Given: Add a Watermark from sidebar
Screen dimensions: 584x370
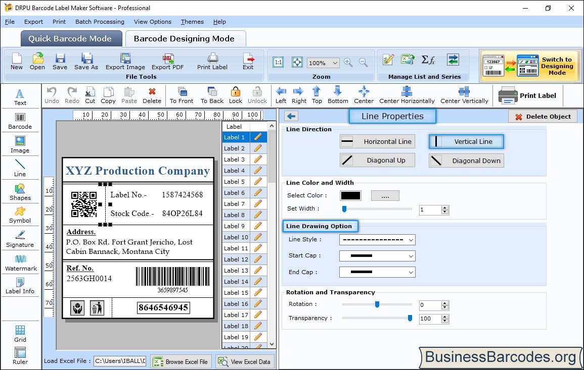Looking at the screenshot, I should click(x=21, y=263).
